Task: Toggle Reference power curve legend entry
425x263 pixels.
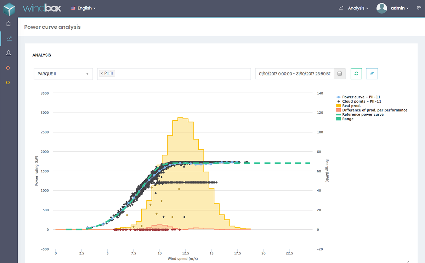Action: tap(362, 115)
